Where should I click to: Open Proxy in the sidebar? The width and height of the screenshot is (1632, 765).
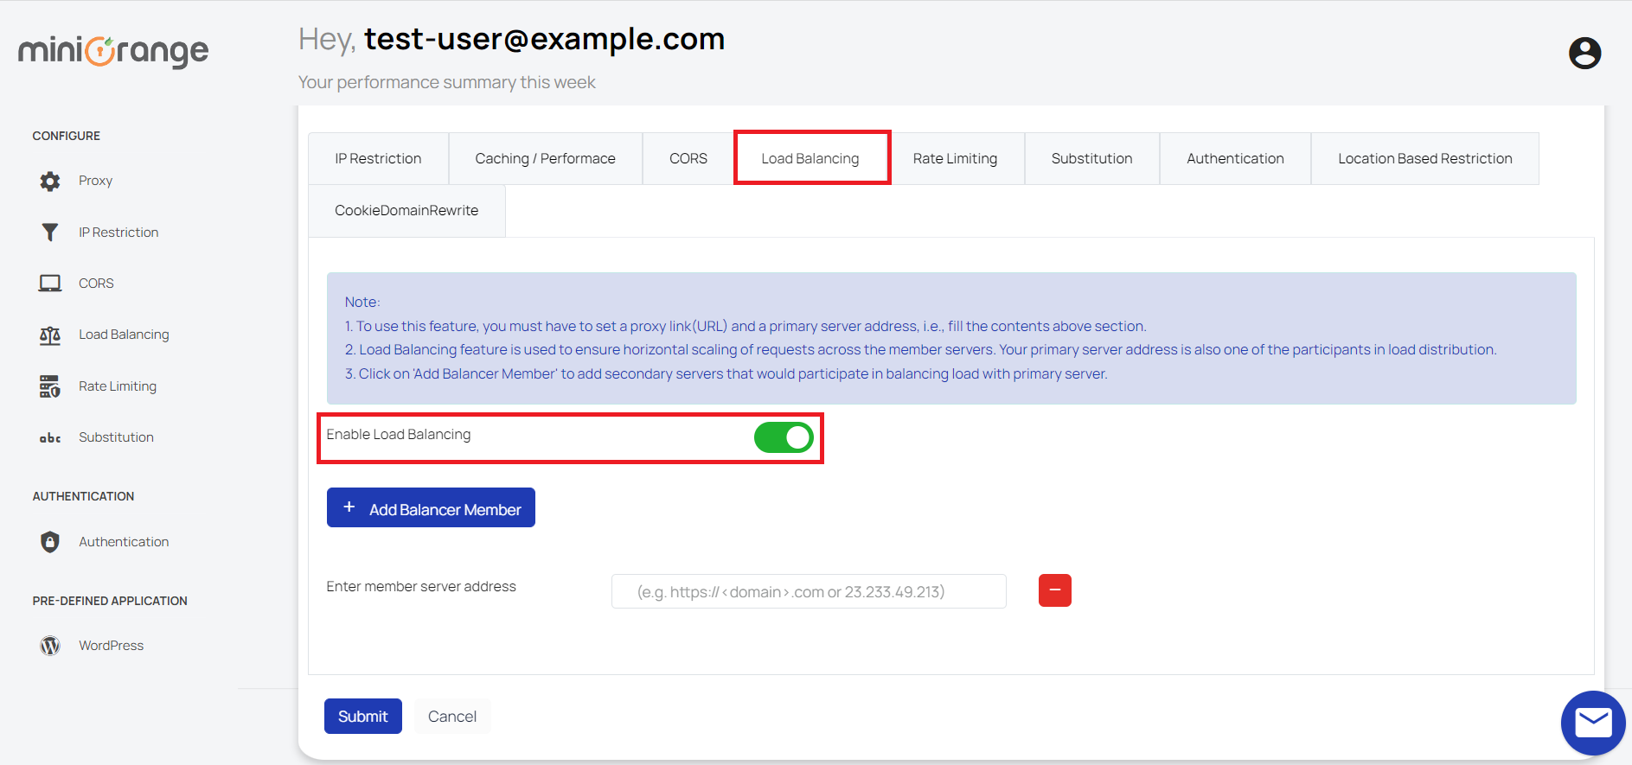tap(96, 181)
